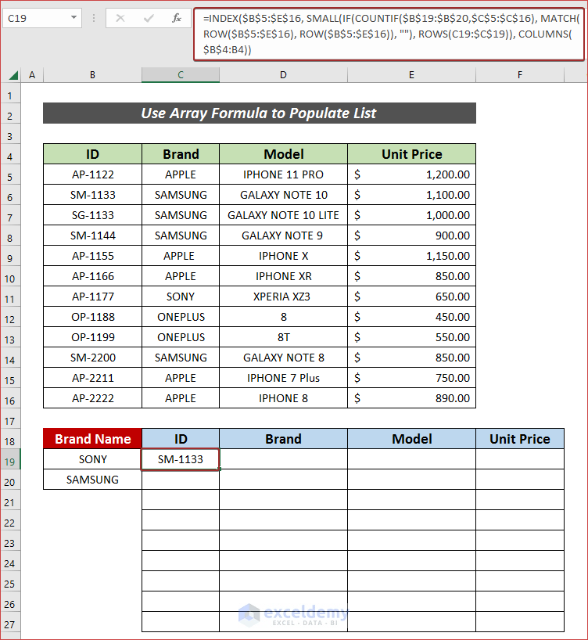This screenshot has width=588, height=640.
Task: Select cell containing AP-1155
Action: tap(92, 256)
